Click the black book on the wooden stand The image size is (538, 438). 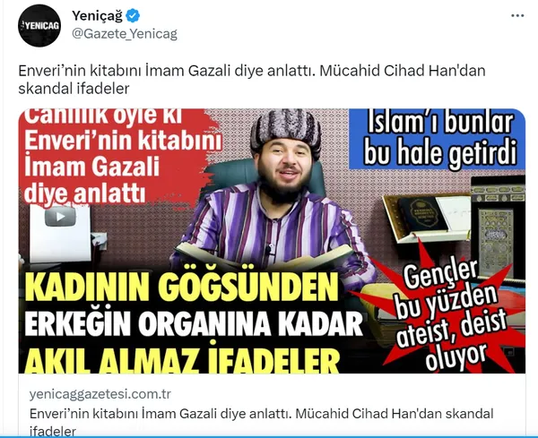[422, 214]
